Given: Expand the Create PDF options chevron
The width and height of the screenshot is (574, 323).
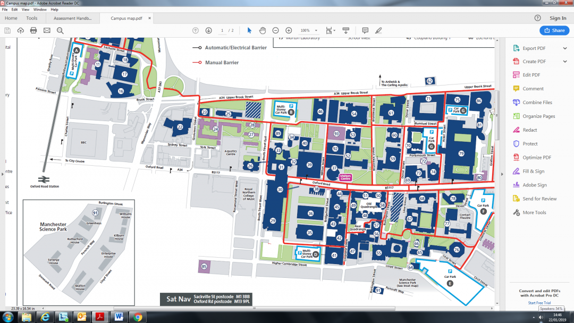Looking at the screenshot, I should [x=565, y=61].
